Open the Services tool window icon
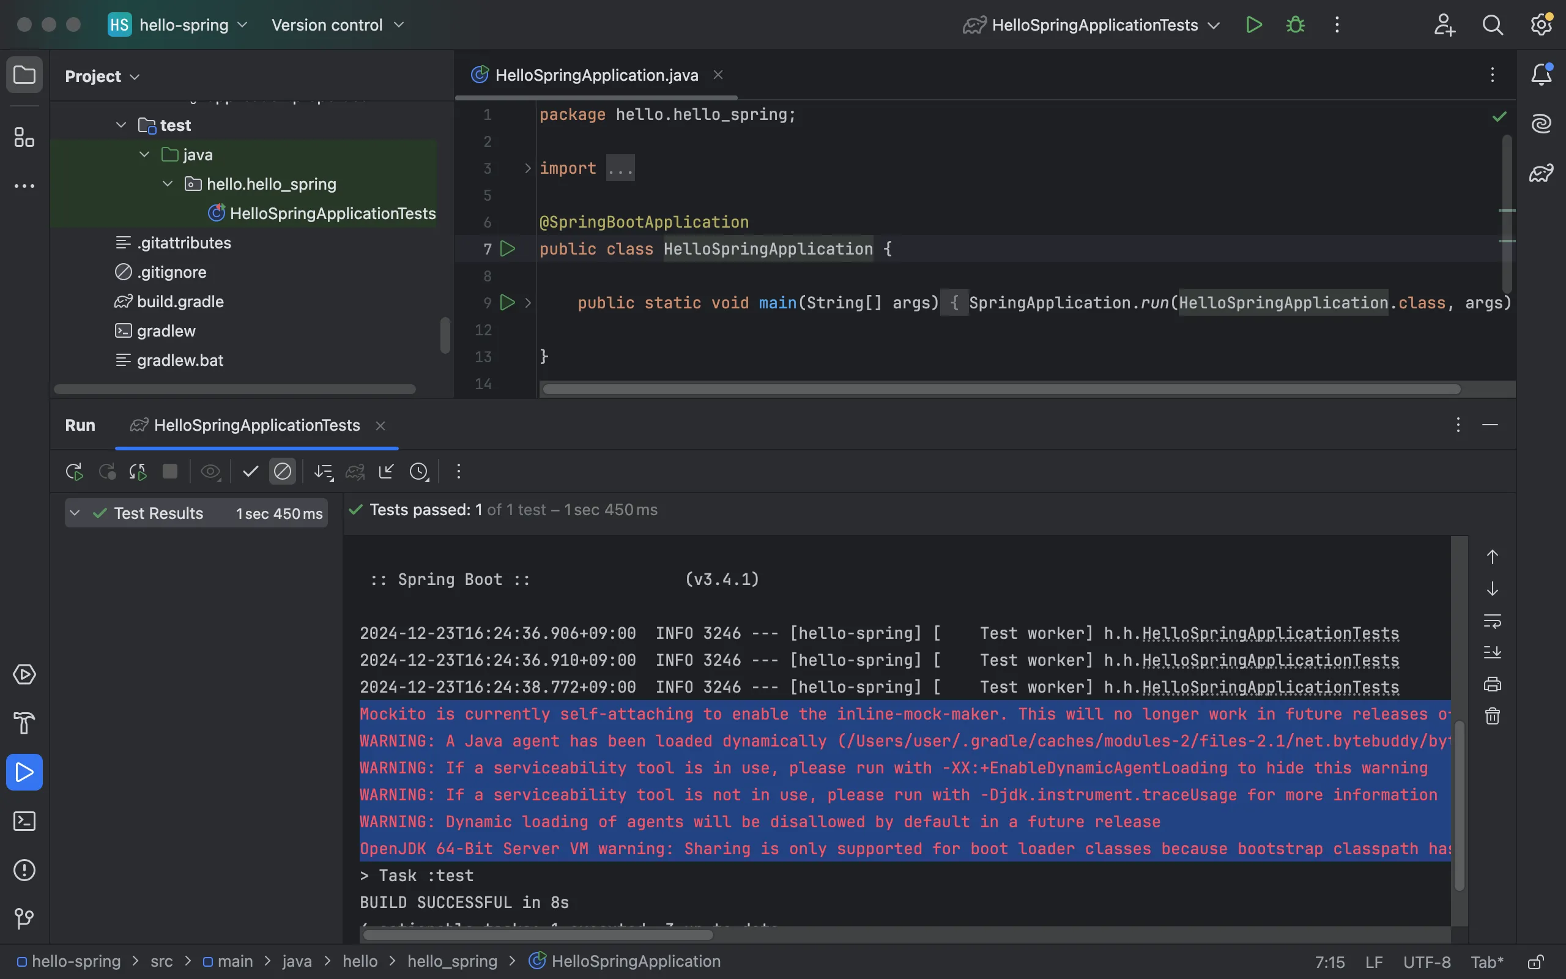 pos(24,675)
